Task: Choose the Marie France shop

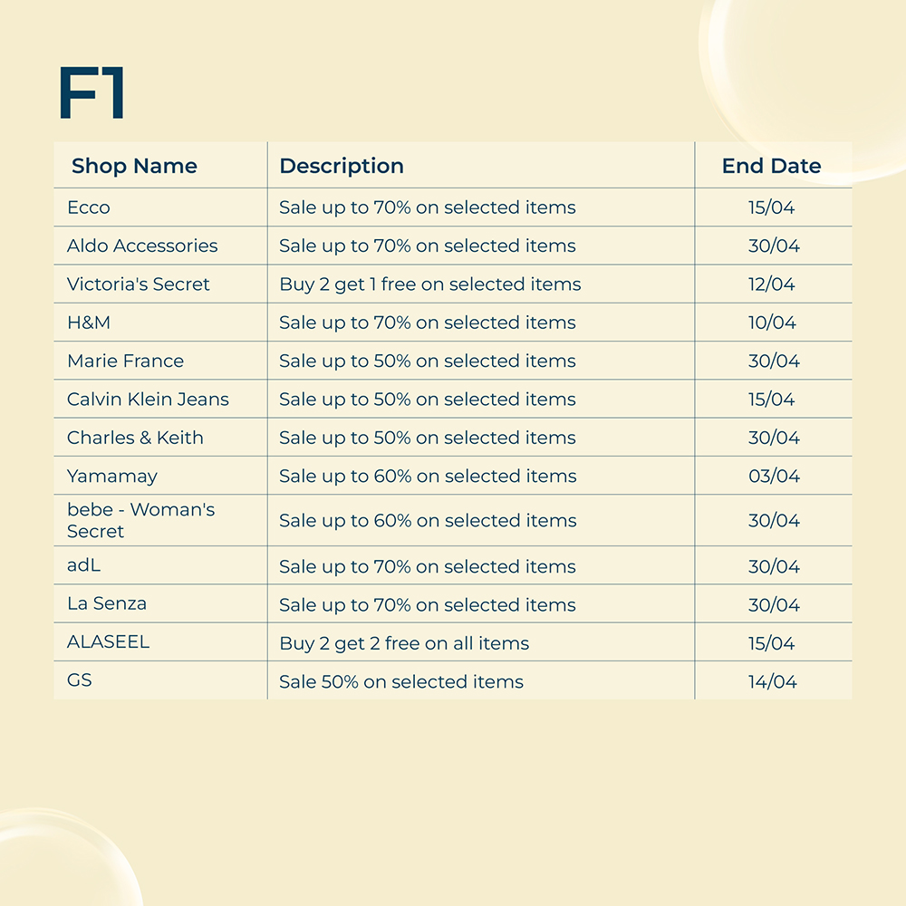Action: coord(125,361)
